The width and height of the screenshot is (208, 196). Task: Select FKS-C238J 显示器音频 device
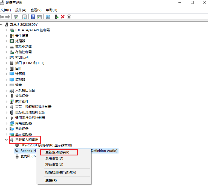pyautogui.click(x=46, y=145)
